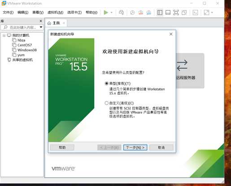The width and height of the screenshot is (231, 186).
Task: Click the shared VMs icon in library
Action: coord(9,60)
